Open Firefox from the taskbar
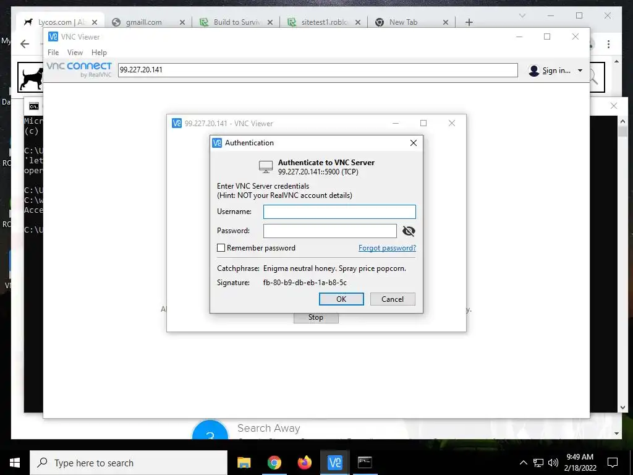 coord(304,463)
